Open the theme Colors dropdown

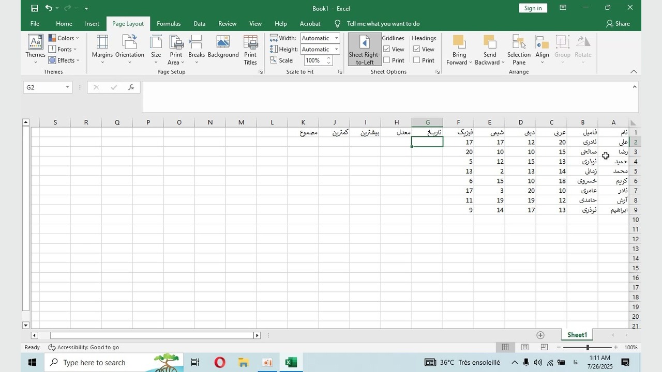click(64, 38)
